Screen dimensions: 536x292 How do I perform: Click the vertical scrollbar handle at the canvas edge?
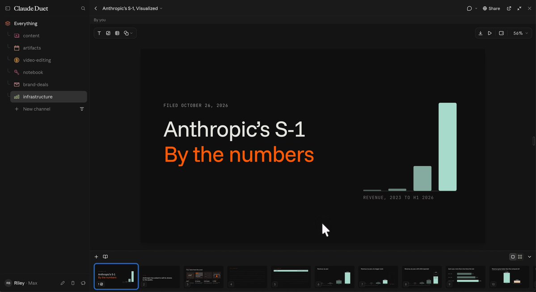(x=534, y=141)
